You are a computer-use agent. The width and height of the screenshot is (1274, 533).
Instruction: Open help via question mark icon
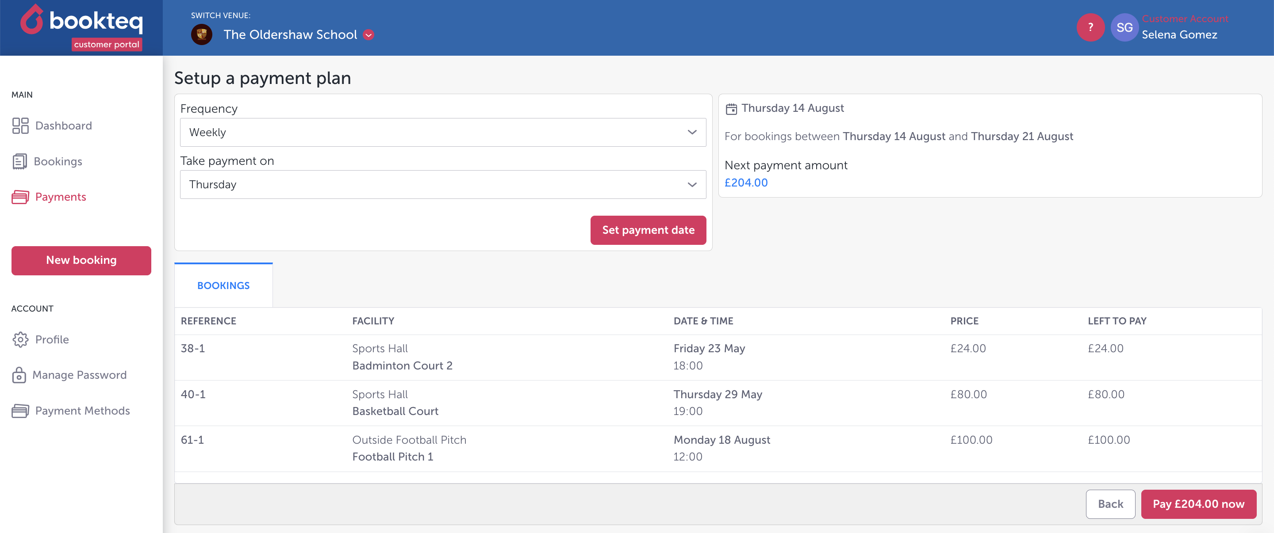1090,28
